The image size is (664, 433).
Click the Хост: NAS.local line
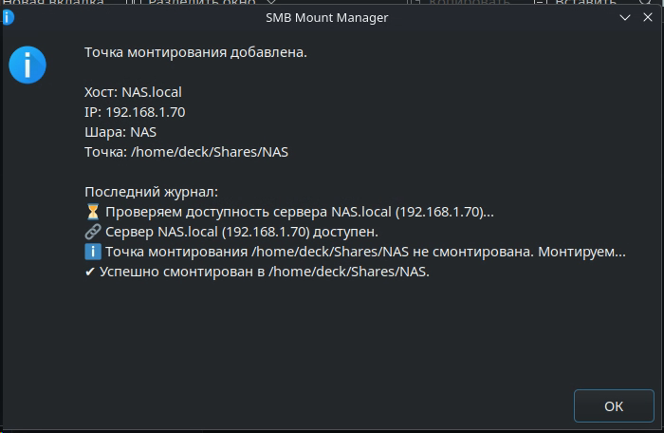(133, 92)
